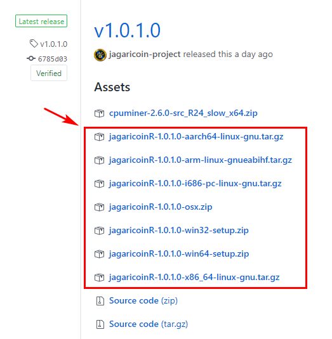The image size is (332, 339).
Task: Click the tag icon next to v1.0.1.0
Action: tap(34, 44)
